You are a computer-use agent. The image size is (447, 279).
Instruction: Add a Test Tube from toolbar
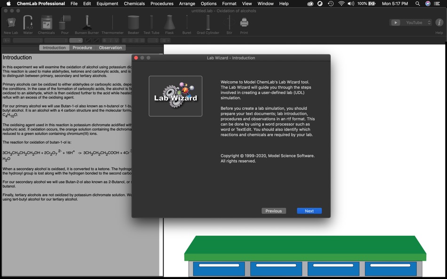(152, 23)
